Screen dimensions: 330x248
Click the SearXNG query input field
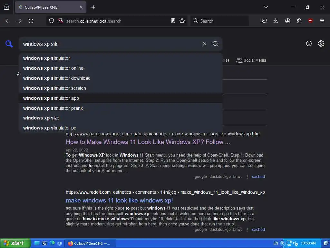111,44
